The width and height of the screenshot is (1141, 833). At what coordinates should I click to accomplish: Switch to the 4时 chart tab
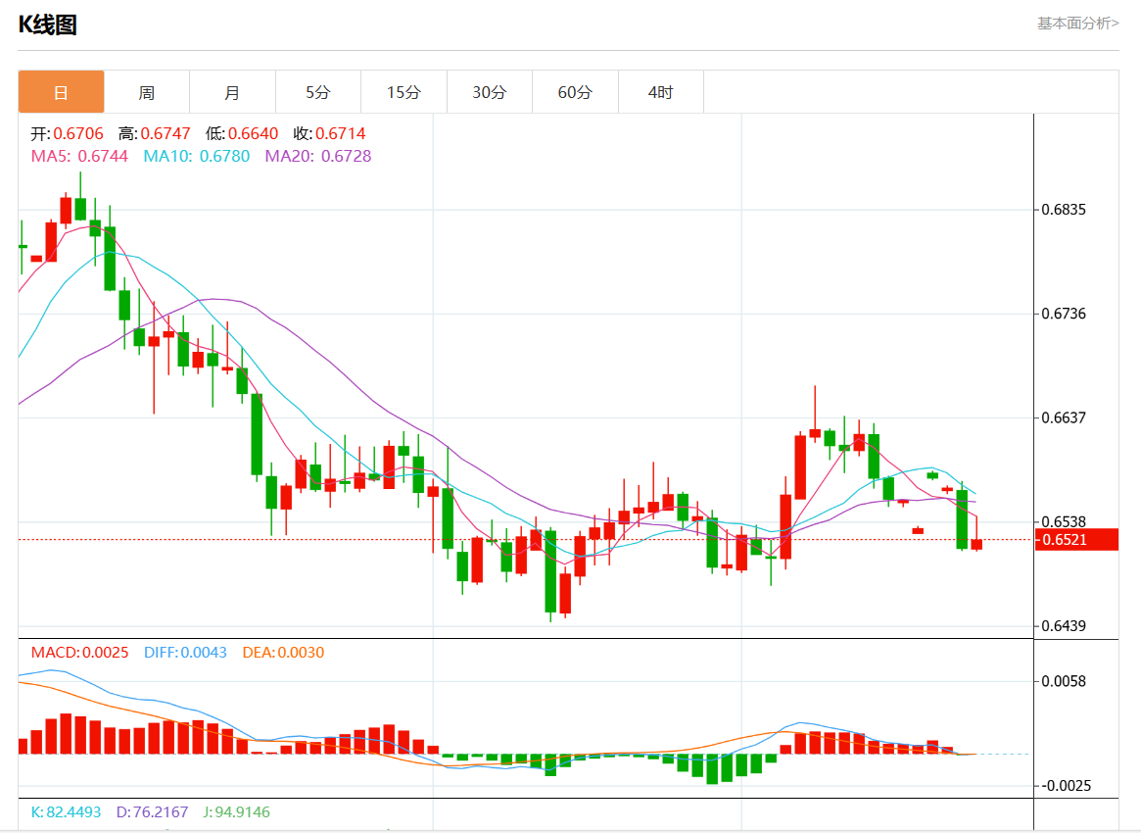click(x=661, y=92)
